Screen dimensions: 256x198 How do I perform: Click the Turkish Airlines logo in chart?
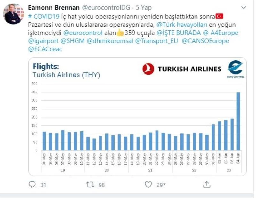pyautogui.click(x=182, y=69)
